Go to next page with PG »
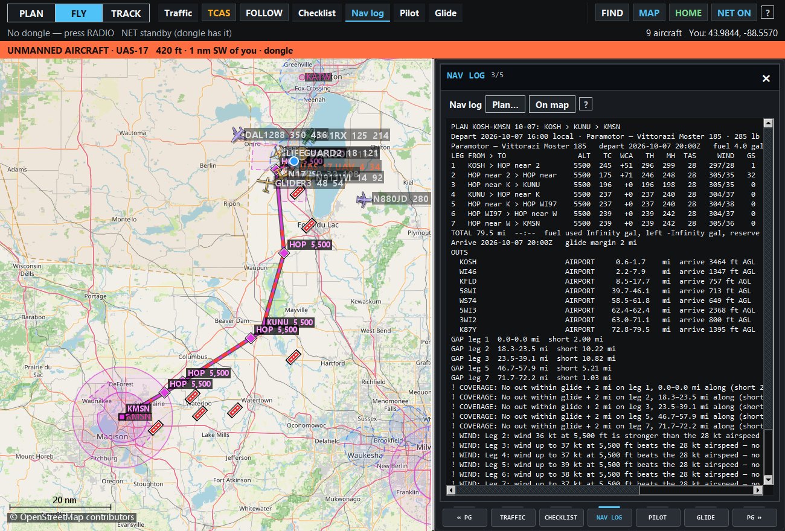 [754, 517]
